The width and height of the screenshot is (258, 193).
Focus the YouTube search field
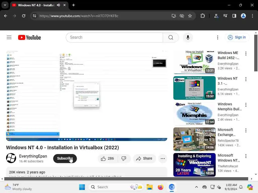[x=114, y=37]
